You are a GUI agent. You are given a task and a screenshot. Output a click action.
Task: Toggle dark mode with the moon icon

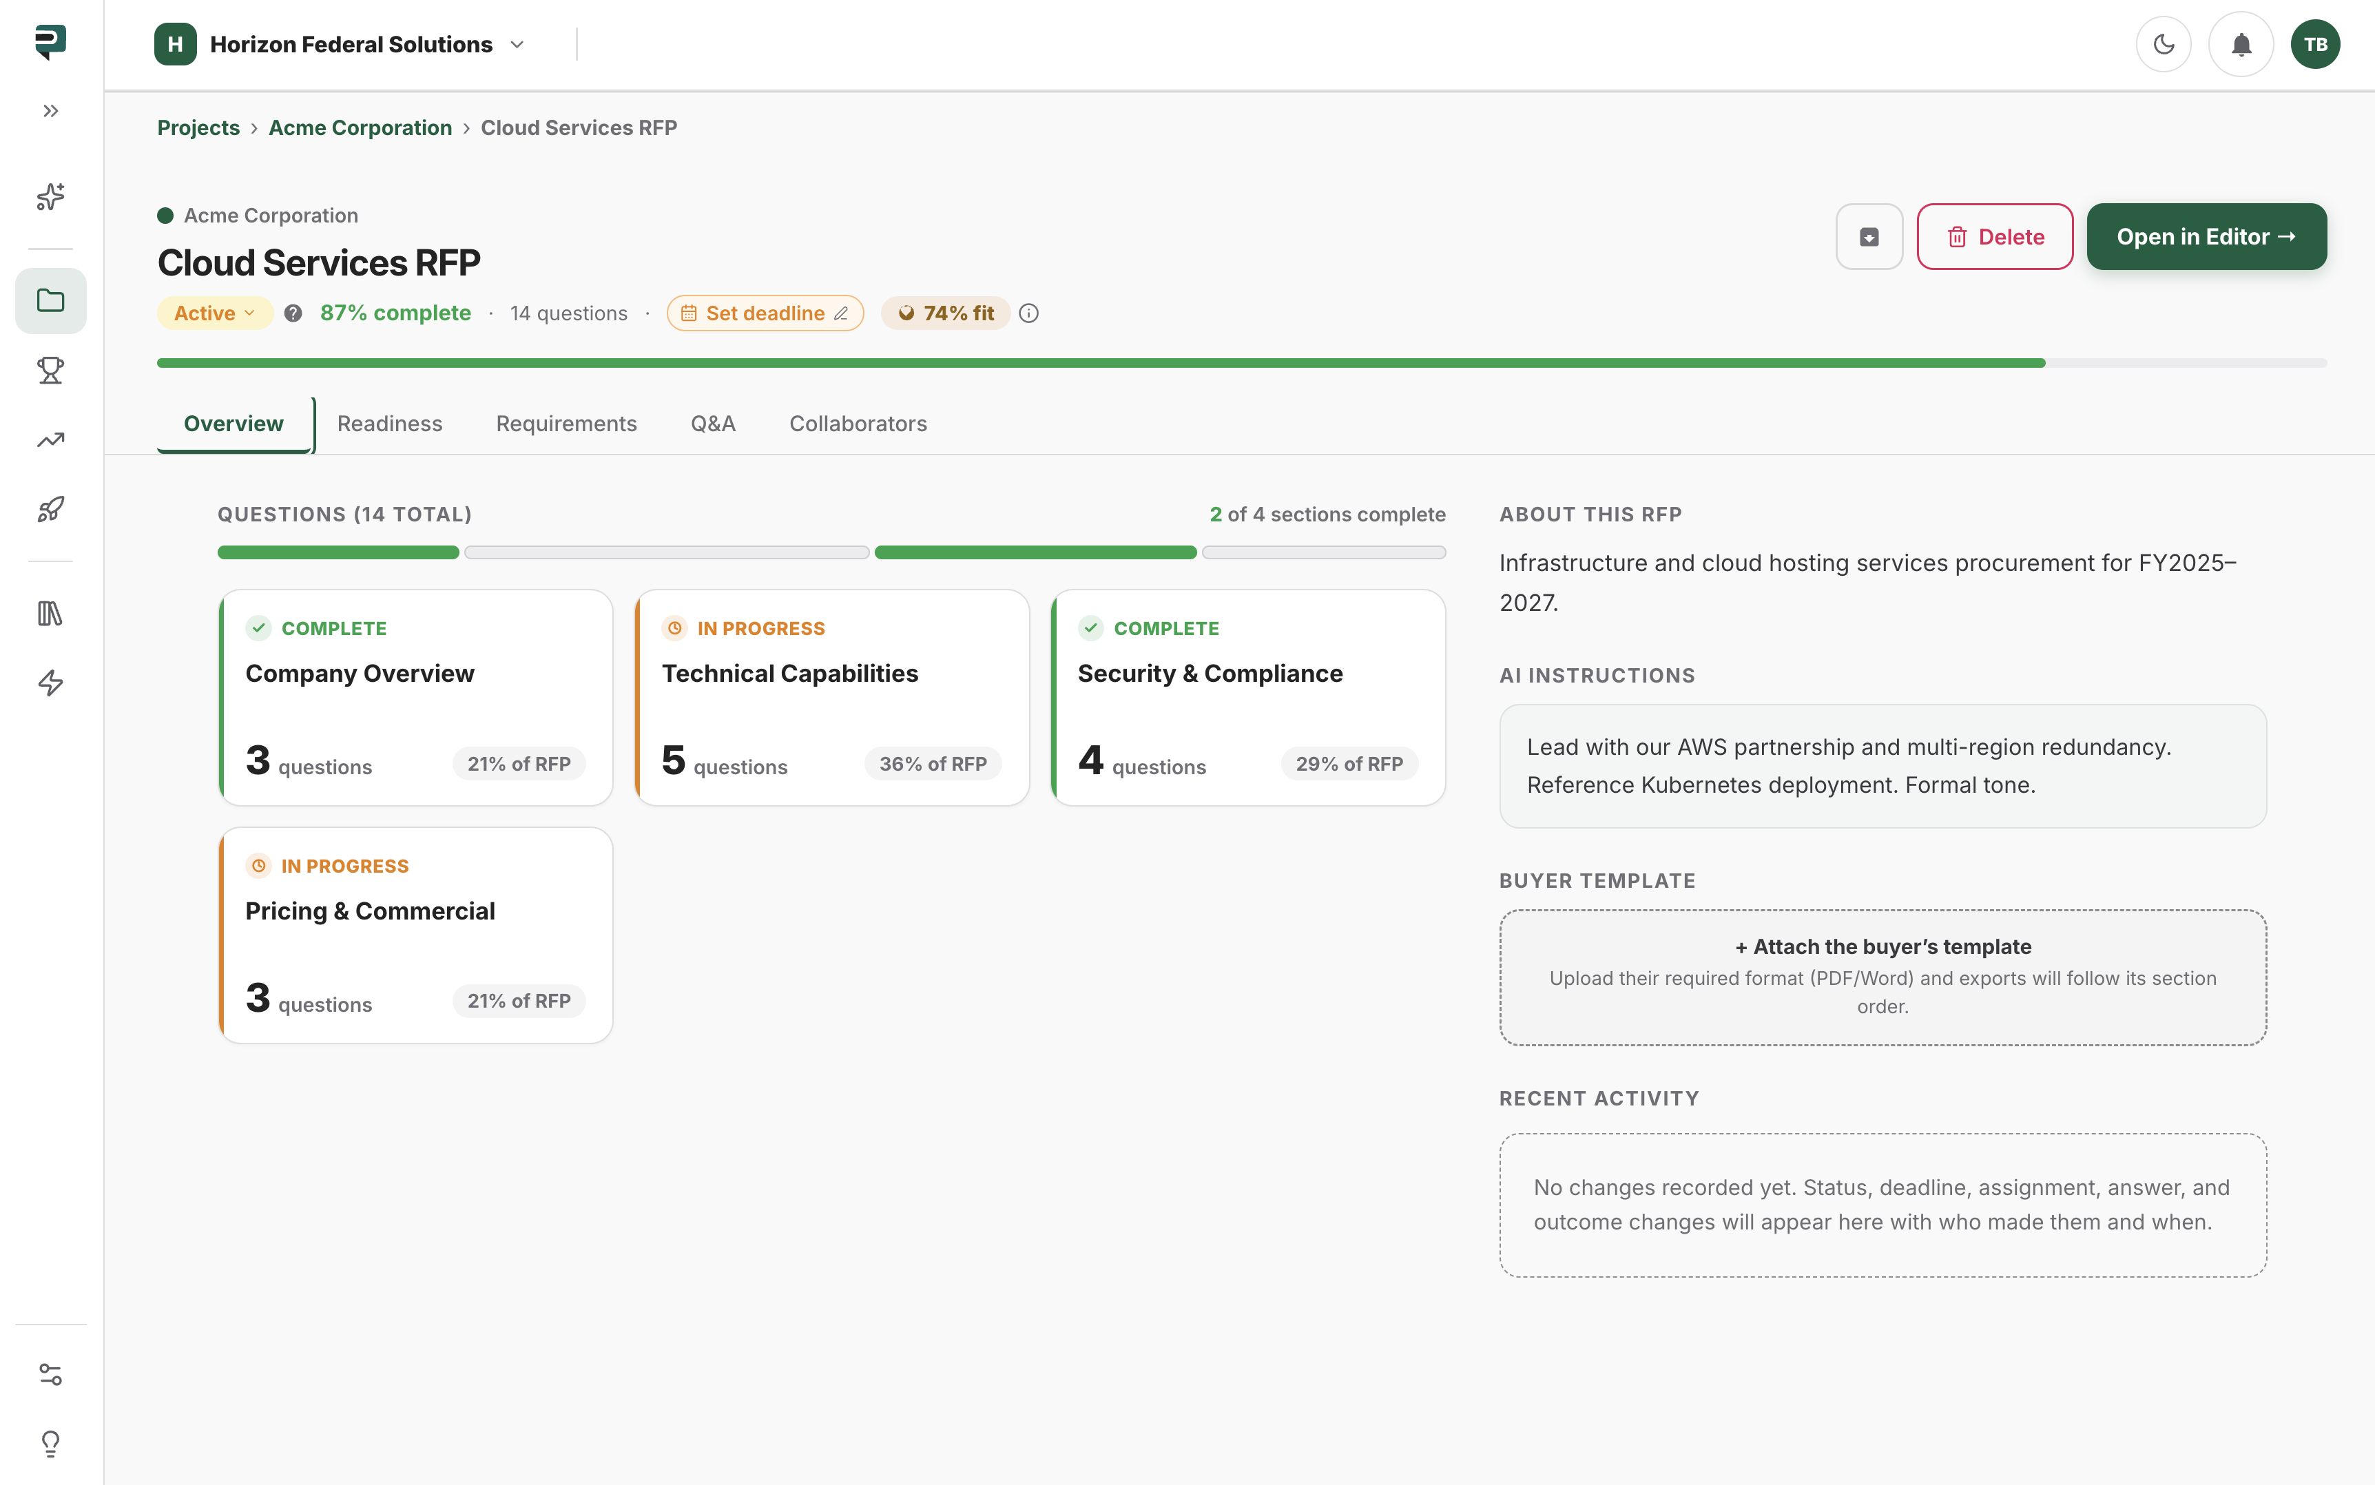[2164, 44]
